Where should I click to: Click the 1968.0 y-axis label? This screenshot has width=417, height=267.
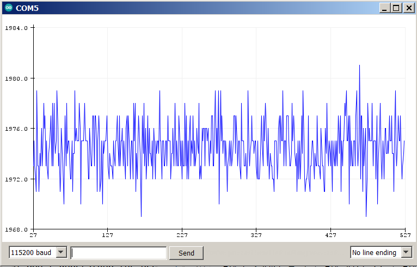(x=16, y=229)
